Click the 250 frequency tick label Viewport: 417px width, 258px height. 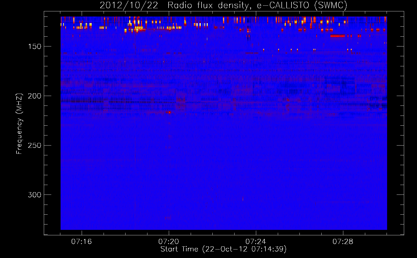pos(35,146)
